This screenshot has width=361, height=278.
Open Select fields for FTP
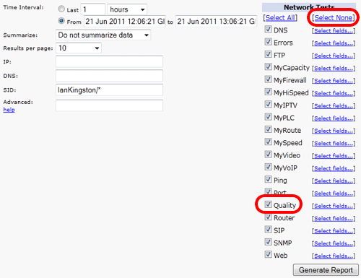(x=334, y=56)
